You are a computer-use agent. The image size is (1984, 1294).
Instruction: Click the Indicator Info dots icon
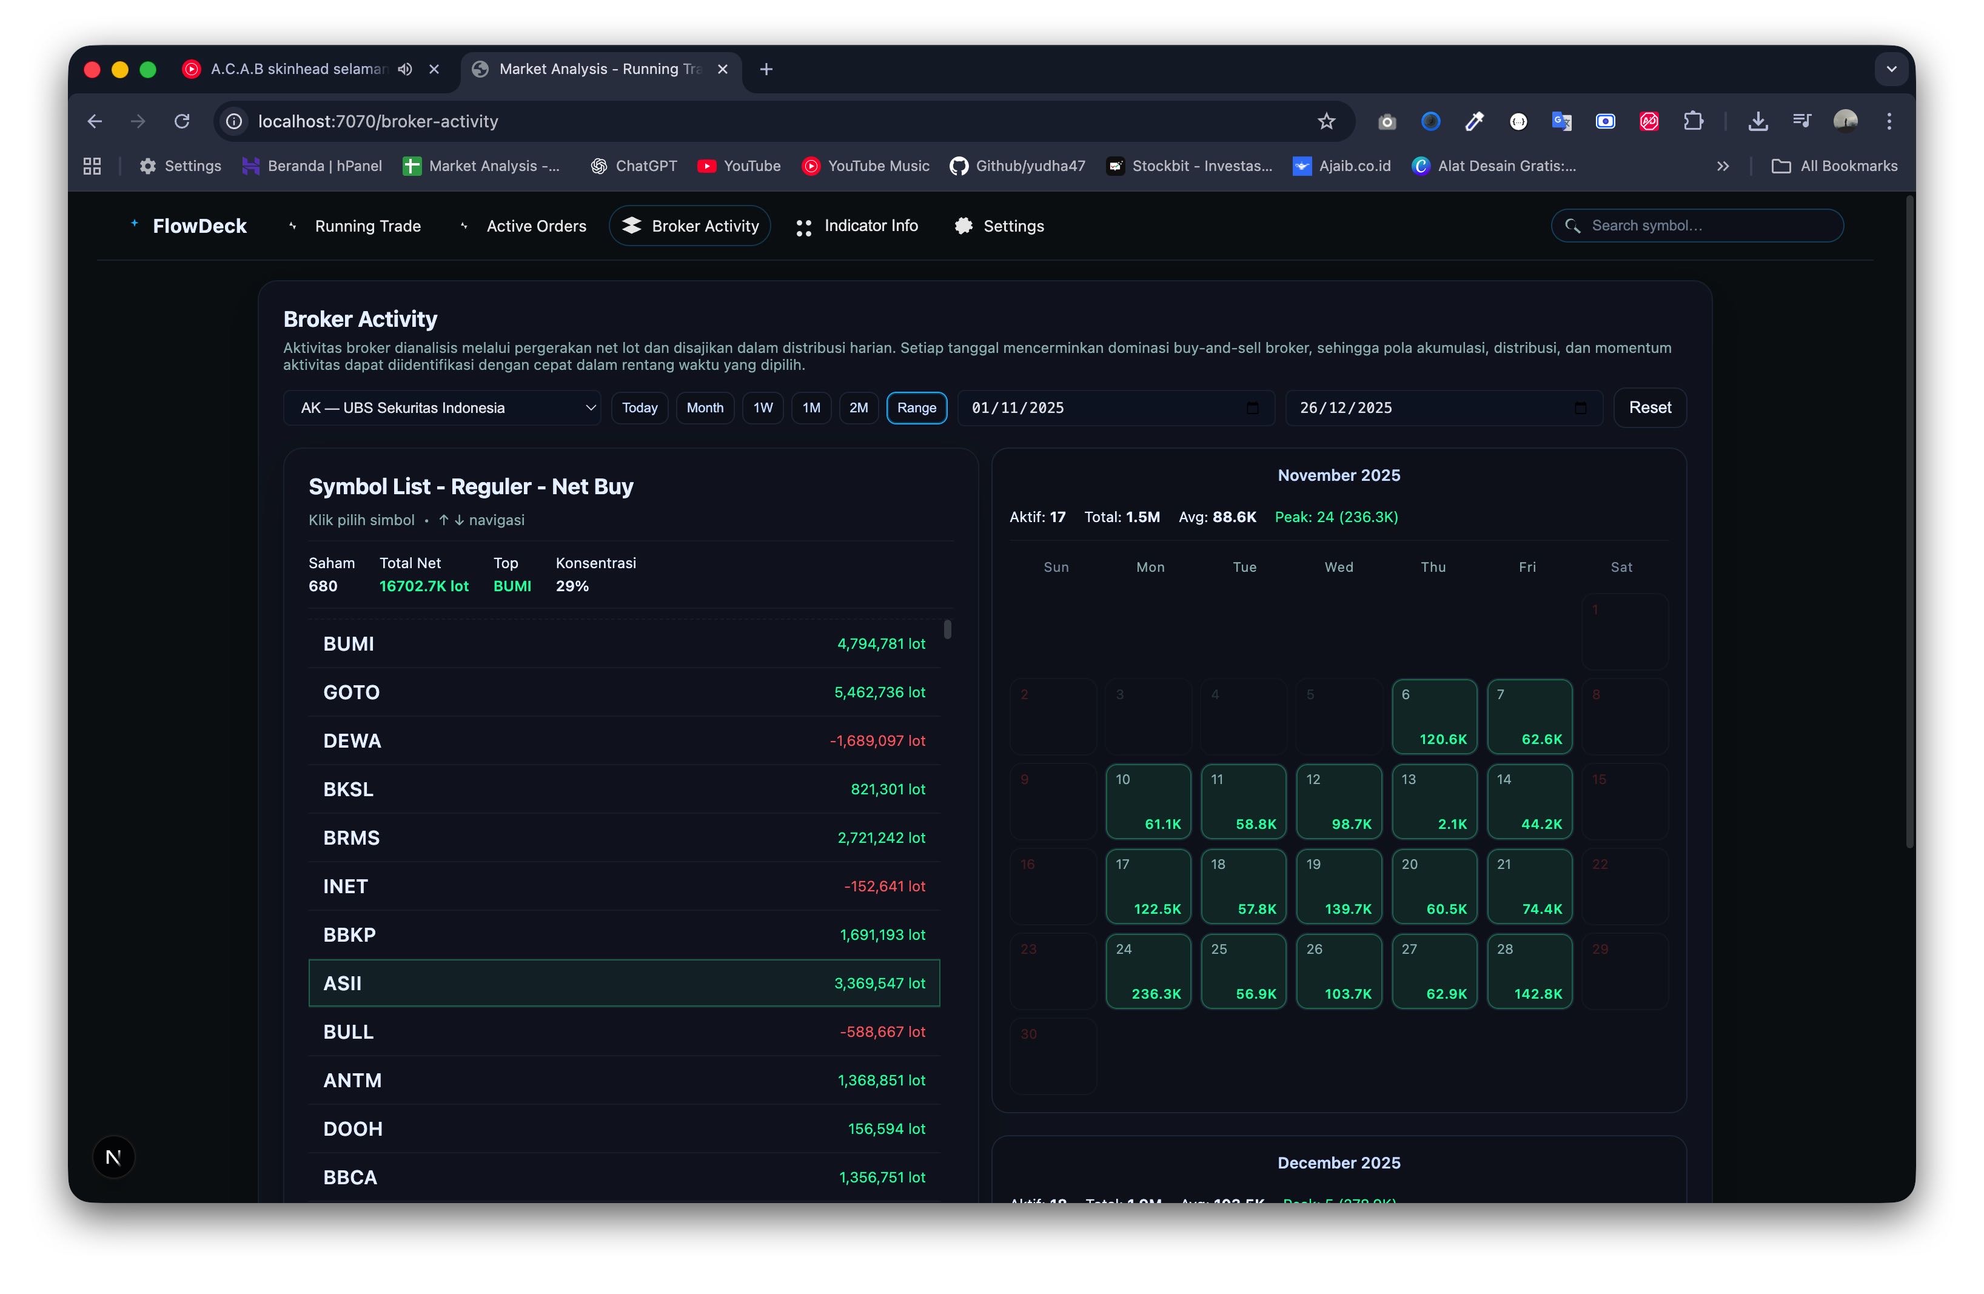[x=803, y=227]
